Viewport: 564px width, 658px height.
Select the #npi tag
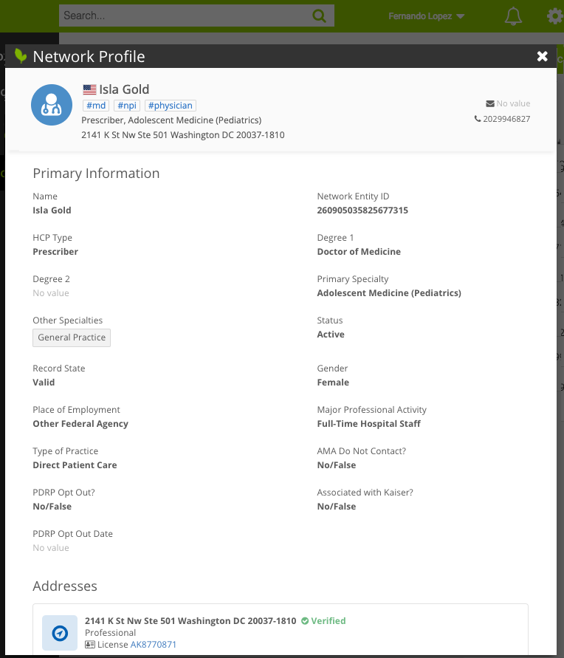coord(127,106)
